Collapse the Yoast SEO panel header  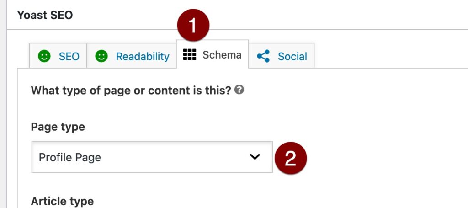pyautogui.click(x=238, y=15)
